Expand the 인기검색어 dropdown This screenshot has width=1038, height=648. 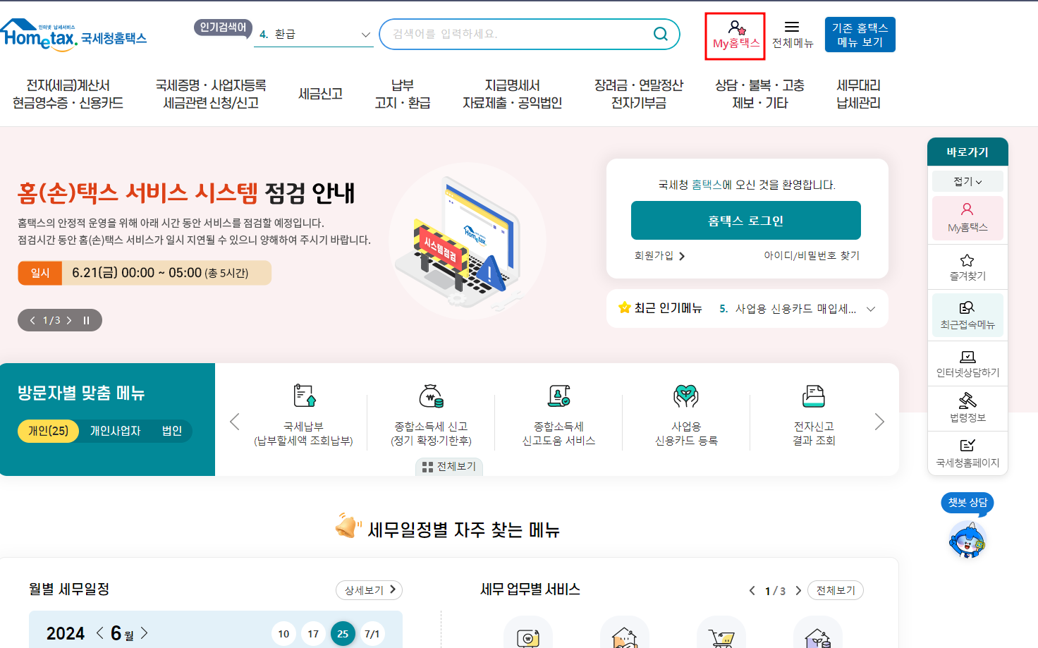point(366,34)
